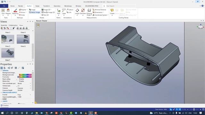
Task: Use the Distance Angle measurement tool
Action: point(89,12)
